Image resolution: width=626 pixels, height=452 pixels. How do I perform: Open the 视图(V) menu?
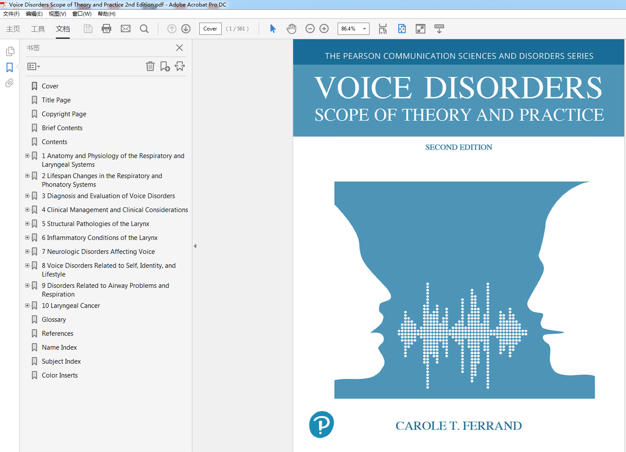coord(58,14)
